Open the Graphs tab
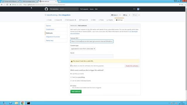This screenshot has height=105, width=187. coord(110,20)
